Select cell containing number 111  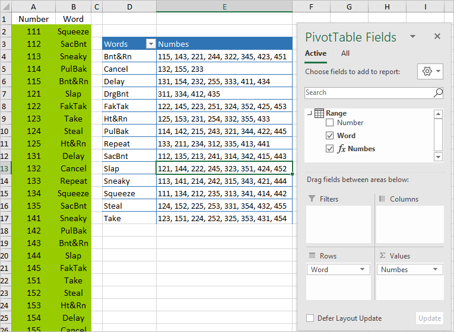coord(33,31)
